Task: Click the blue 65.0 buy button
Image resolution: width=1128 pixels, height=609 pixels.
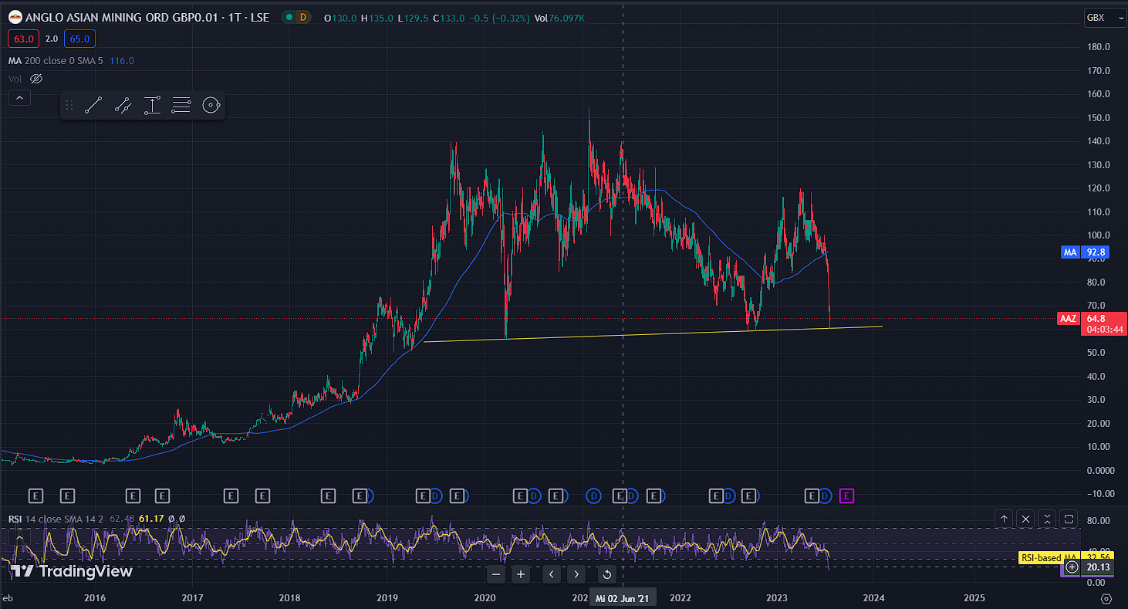Action: tap(79, 39)
